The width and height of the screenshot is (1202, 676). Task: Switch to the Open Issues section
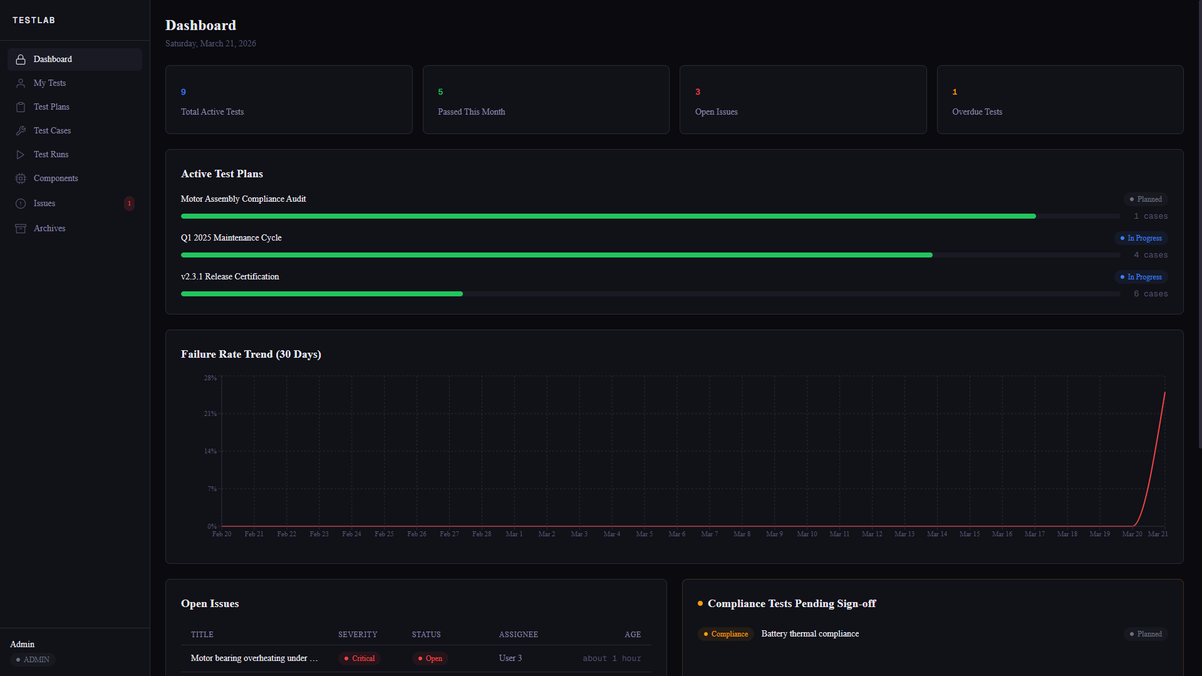coord(210,603)
